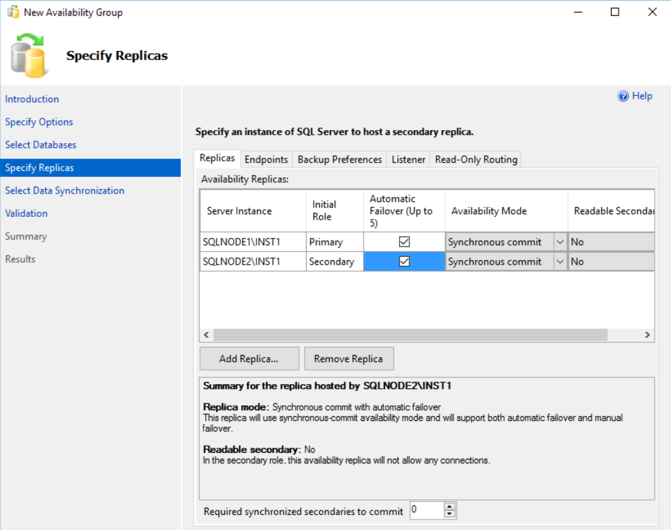Select the Listener tab
The width and height of the screenshot is (671, 530).
click(x=408, y=159)
